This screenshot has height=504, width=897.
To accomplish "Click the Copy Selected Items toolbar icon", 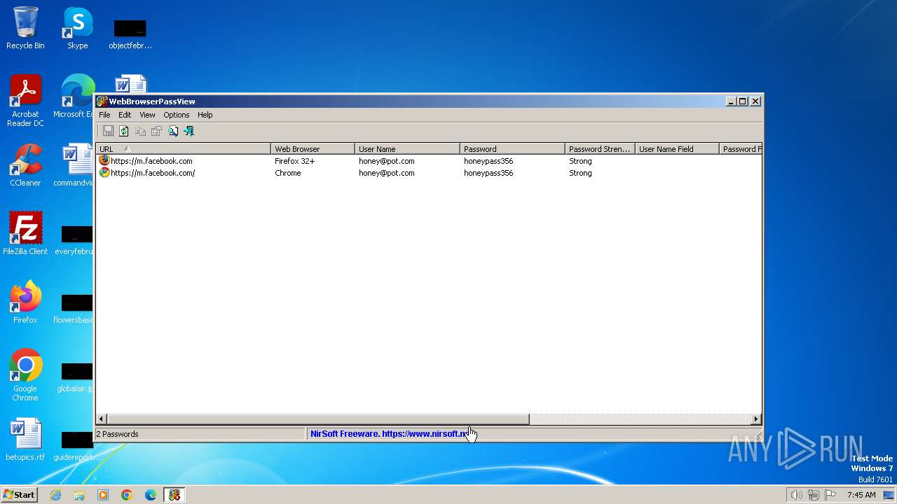I will pos(140,131).
